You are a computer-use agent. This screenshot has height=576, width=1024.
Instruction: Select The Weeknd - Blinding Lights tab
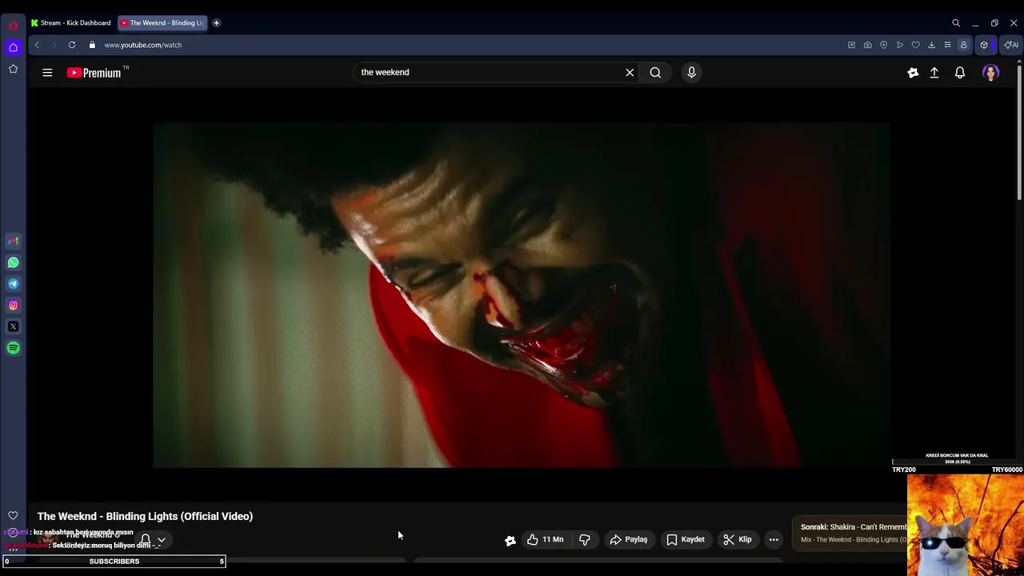(x=163, y=23)
